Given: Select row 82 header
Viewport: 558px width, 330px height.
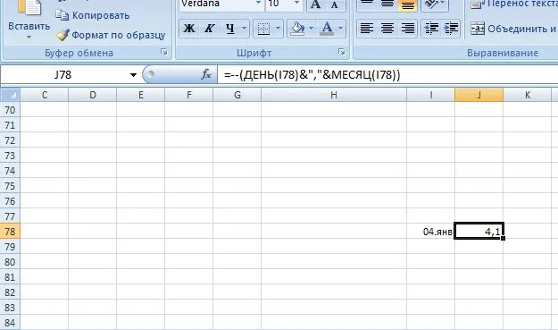Looking at the screenshot, I should [10, 292].
